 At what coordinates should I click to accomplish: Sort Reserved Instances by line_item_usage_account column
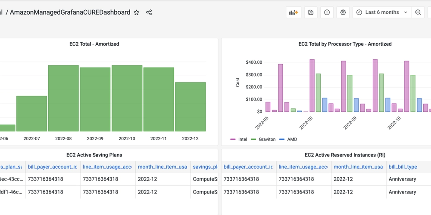303,167
